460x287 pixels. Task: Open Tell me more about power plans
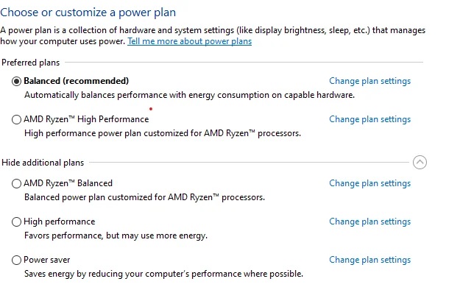(189, 41)
